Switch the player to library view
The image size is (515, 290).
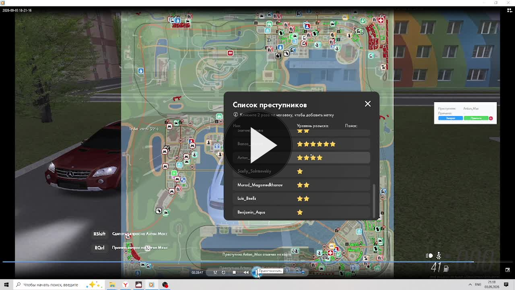[x=509, y=10]
